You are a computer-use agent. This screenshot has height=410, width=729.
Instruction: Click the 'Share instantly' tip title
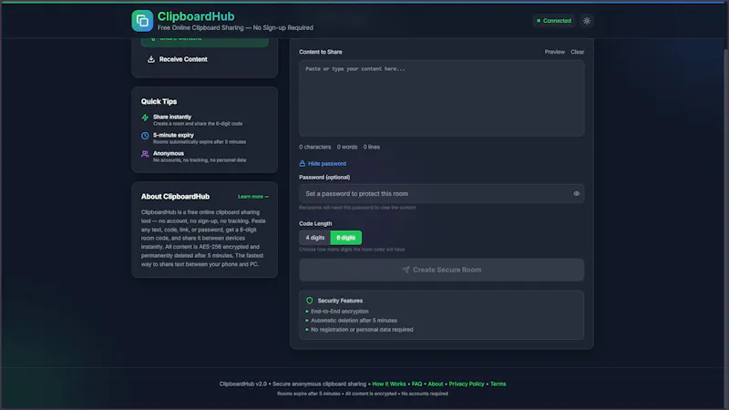172,117
